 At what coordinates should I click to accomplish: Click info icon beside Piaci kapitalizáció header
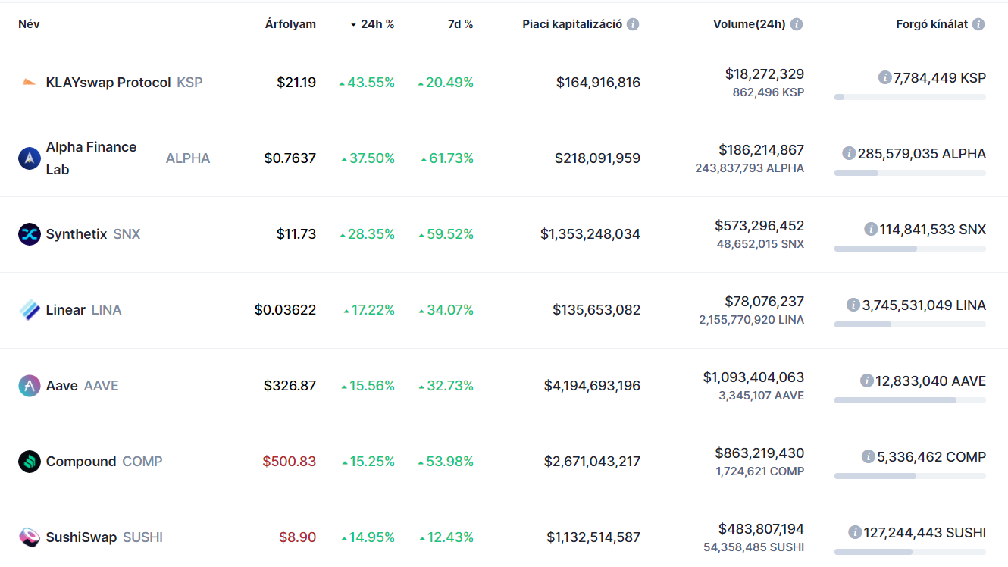pos(633,24)
